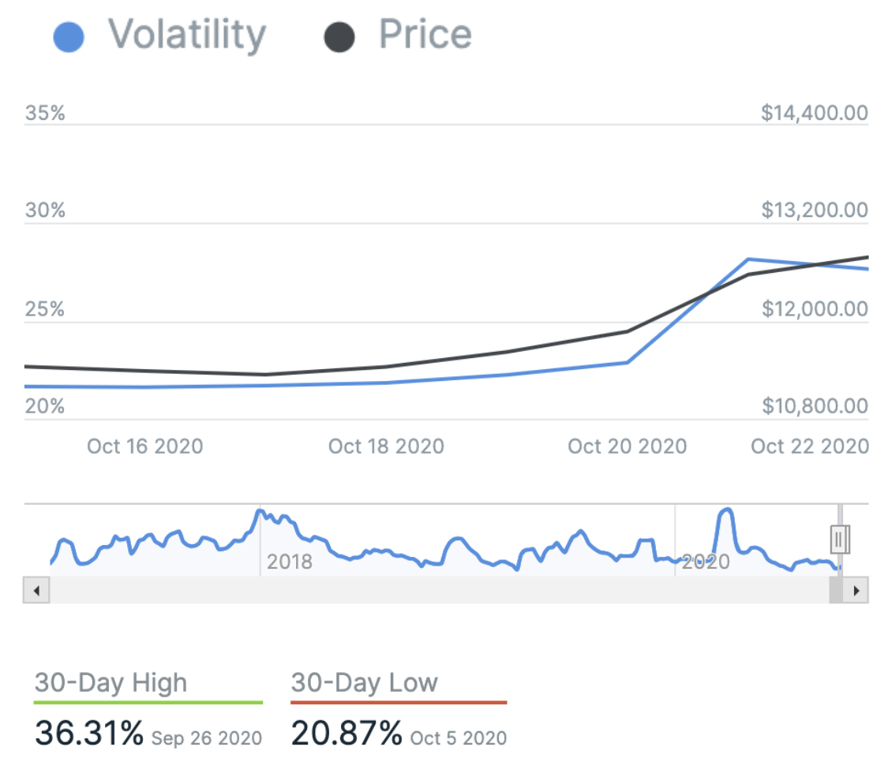Click the 35% volatility axis label

(x=45, y=114)
